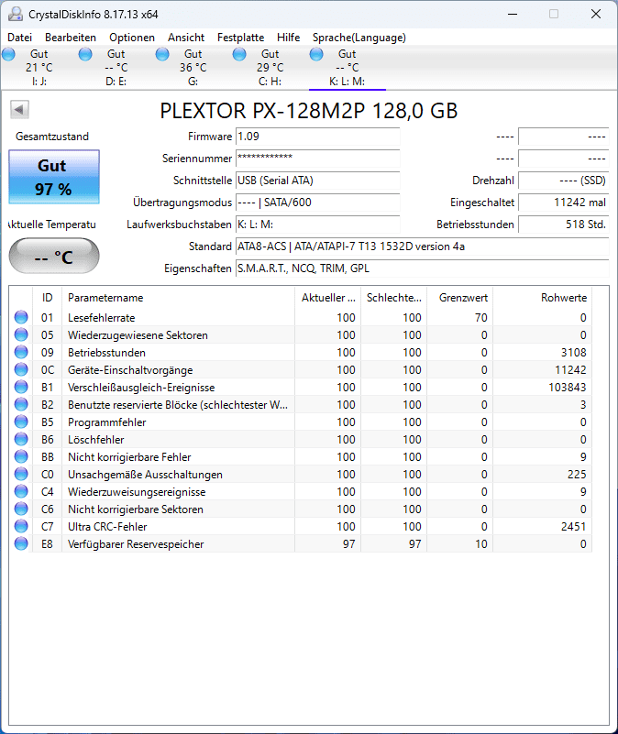Click the Firmware field showing 1.09
Viewport: 618px width, 734px height.
317,137
